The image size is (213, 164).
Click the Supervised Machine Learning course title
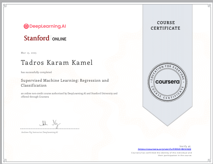(65, 83)
